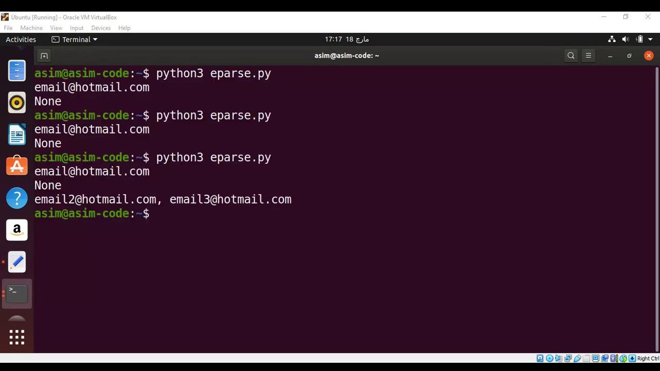
Task: Click VirtualBox optical disk status icon
Action: 550,359
